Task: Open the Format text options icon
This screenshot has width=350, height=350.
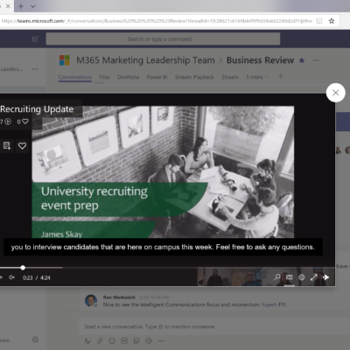Action: tap(87, 340)
